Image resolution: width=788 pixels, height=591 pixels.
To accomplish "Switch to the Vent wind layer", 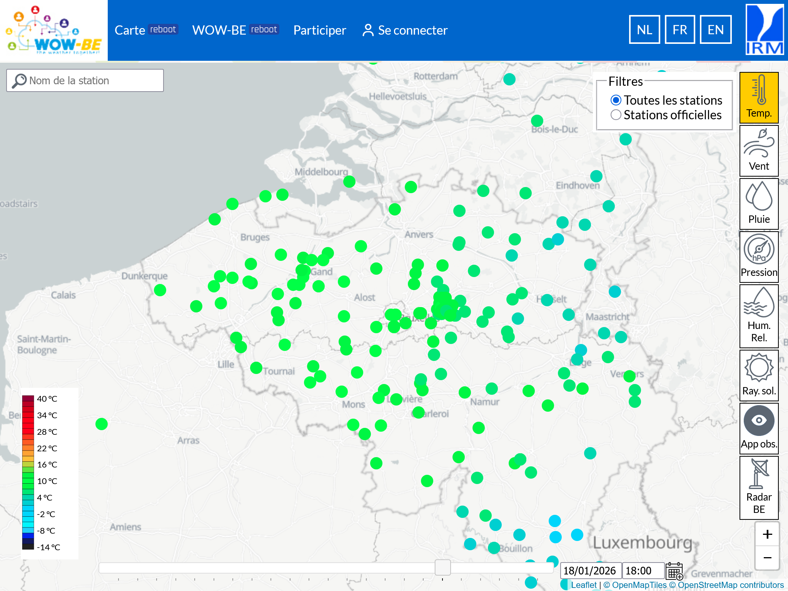I will pyautogui.click(x=759, y=151).
